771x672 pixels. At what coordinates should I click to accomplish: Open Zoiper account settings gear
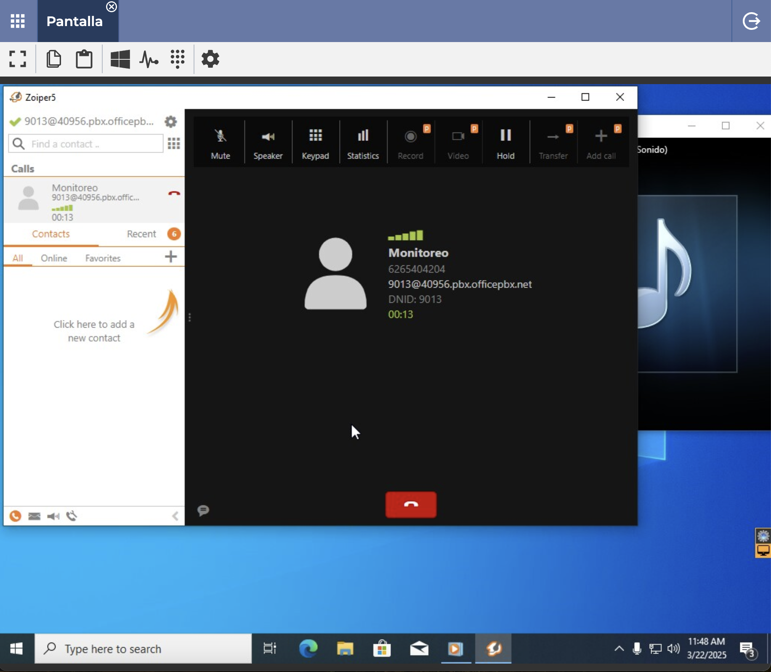tap(170, 122)
